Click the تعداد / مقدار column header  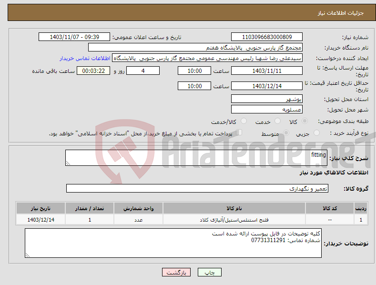90,208
